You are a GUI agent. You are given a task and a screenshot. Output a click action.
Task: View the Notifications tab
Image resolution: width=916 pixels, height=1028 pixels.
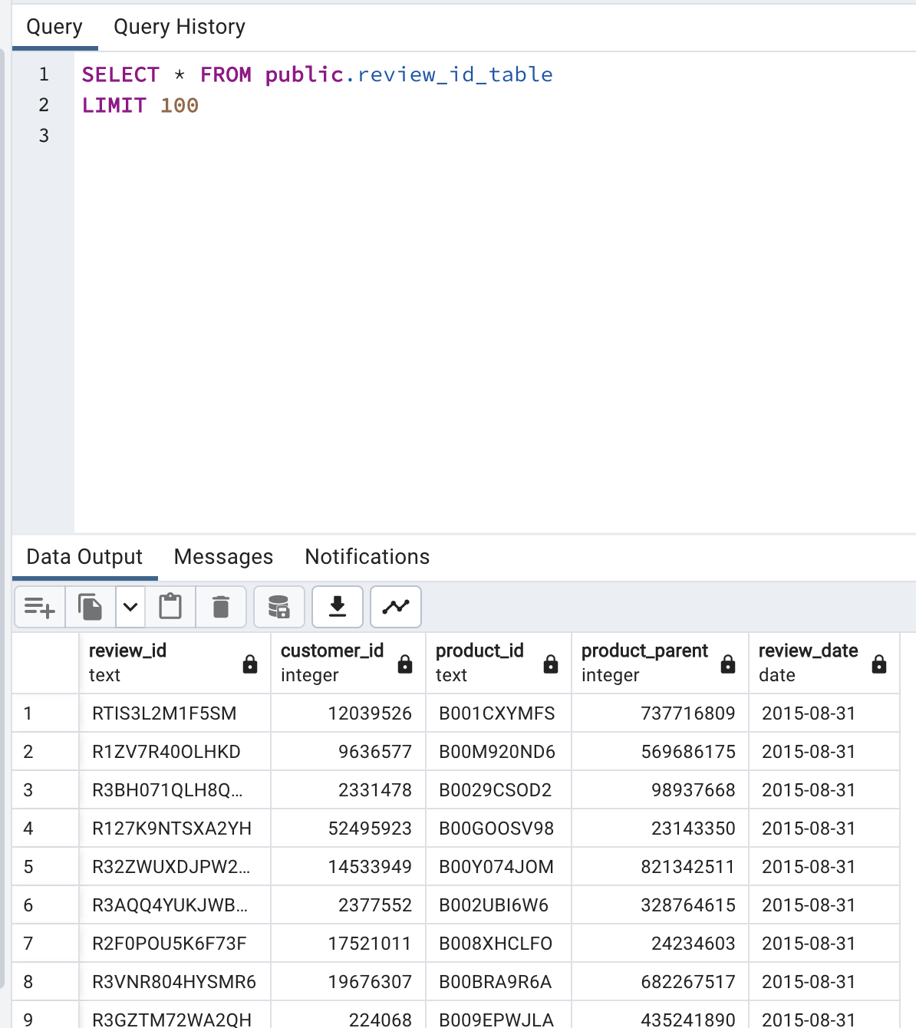(x=367, y=556)
